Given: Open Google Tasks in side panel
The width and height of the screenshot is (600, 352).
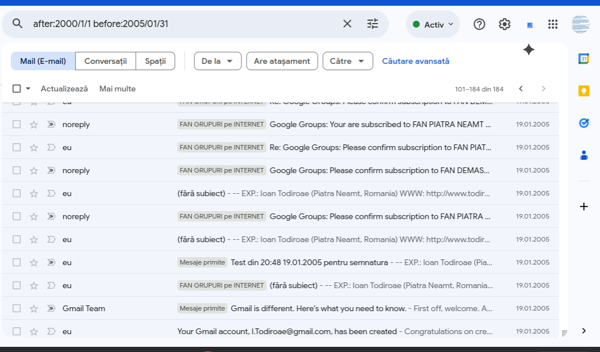Looking at the screenshot, I should pos(584,123).
